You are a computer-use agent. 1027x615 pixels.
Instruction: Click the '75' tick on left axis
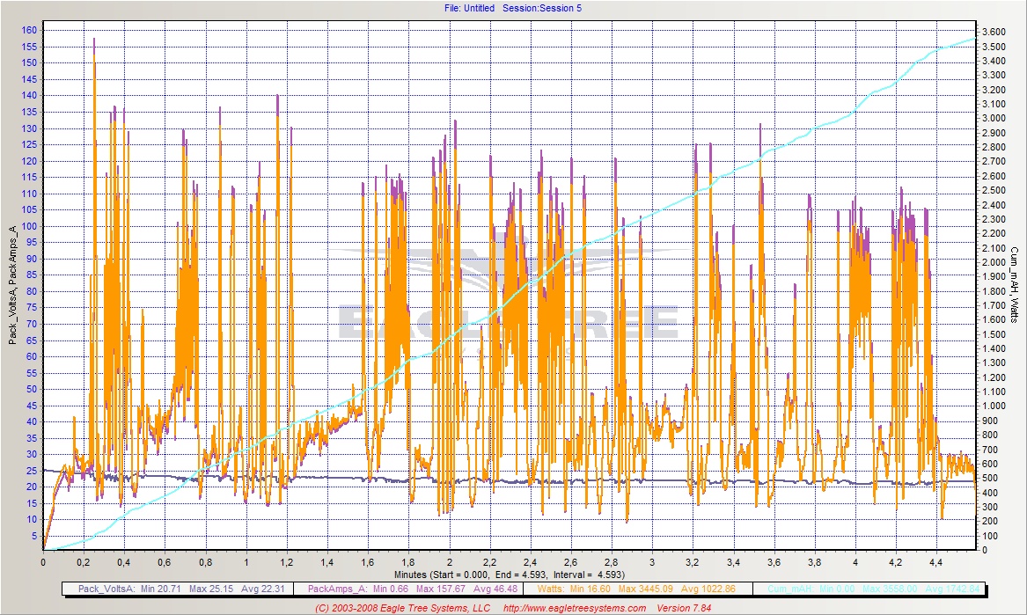[x=32, y=308]
